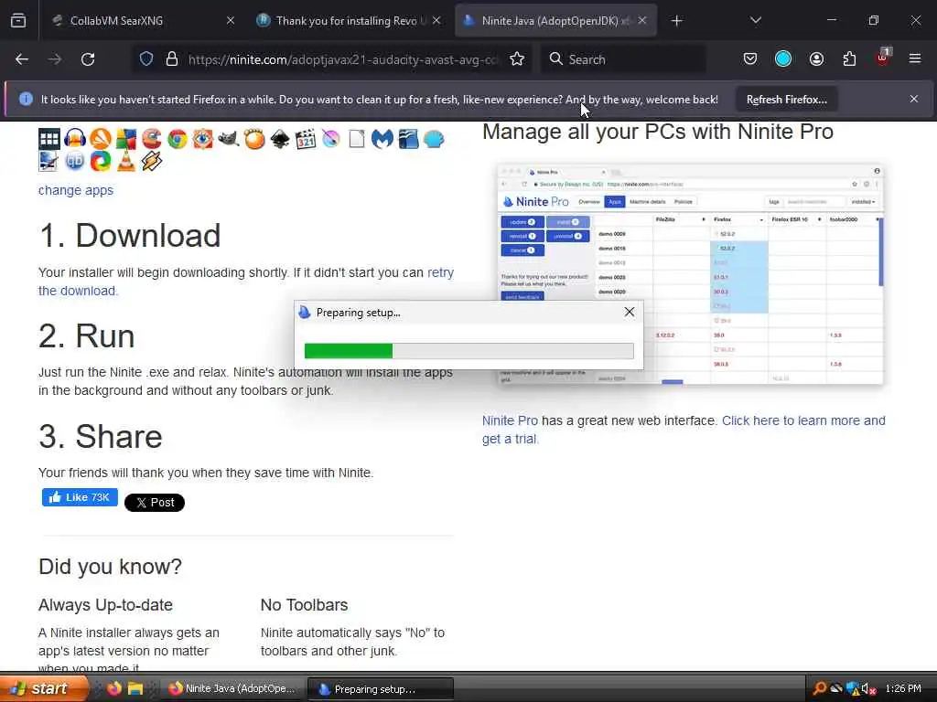Screen dimensions: 937x702
Task: Reload the current Ninite page
Action: 88,59
